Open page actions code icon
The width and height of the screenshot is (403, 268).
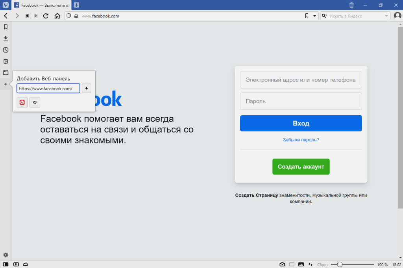tap(311, 264)
